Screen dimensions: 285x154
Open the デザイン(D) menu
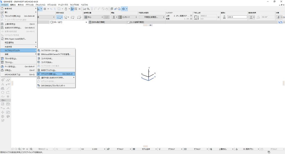(29, 5)
